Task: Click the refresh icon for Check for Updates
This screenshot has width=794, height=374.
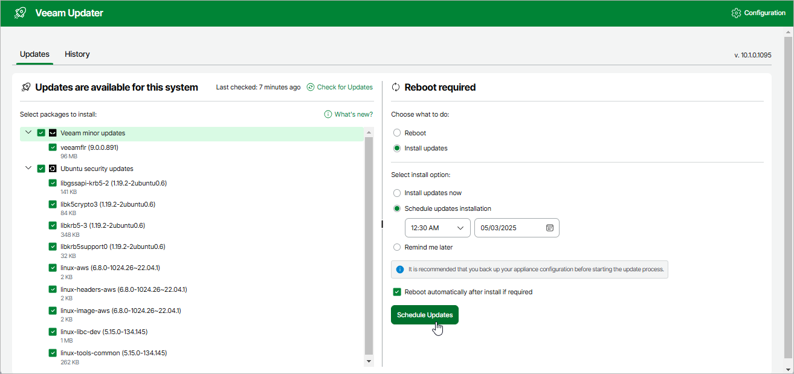Action: coord(311,87)
